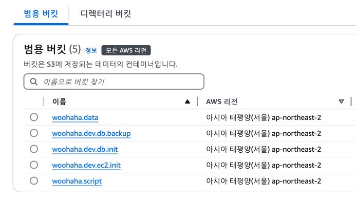Click region text in woohaha.script row
The image size is (356, 203).
[264, 181]
